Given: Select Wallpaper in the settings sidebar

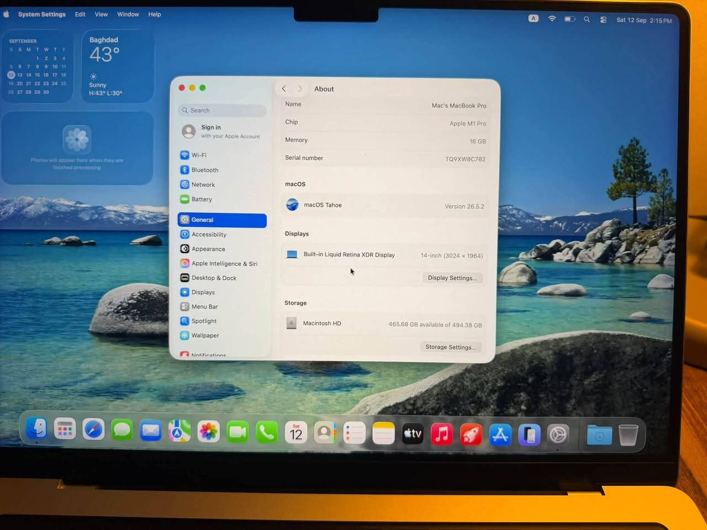Looking at the screenshot, I should [222, 335].
